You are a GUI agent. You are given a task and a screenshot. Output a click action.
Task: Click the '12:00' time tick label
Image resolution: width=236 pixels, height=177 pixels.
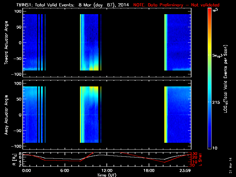click(106, 171)
